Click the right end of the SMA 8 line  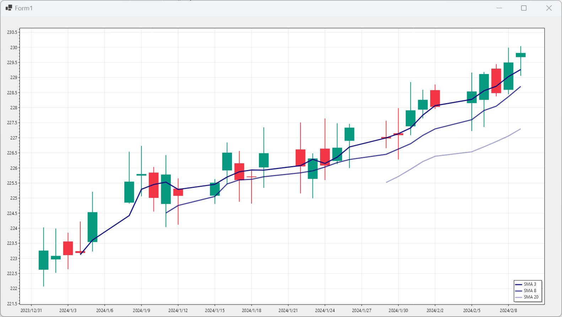tap(520, 86)
